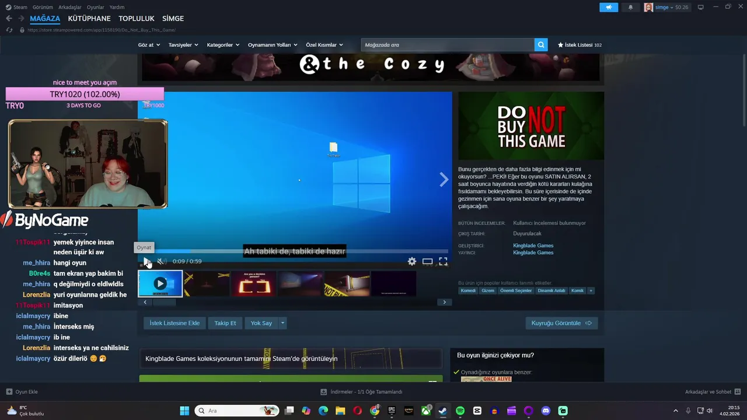Click in the Mağazada ara search field

[448, 45]
